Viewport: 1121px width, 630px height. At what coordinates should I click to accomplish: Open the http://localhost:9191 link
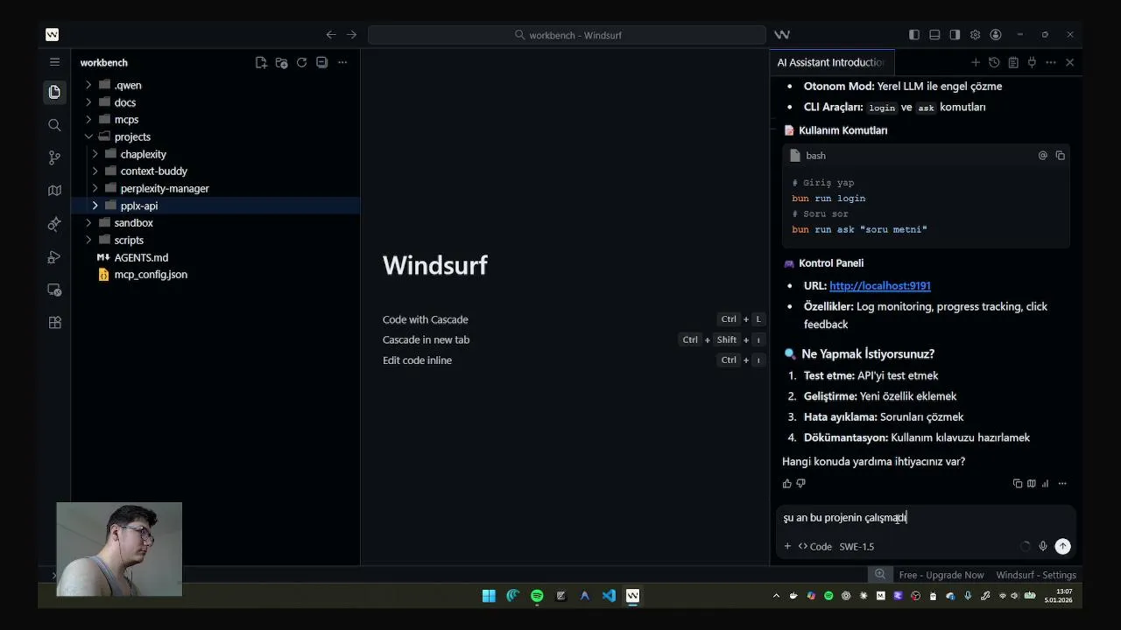pos(880,285)
